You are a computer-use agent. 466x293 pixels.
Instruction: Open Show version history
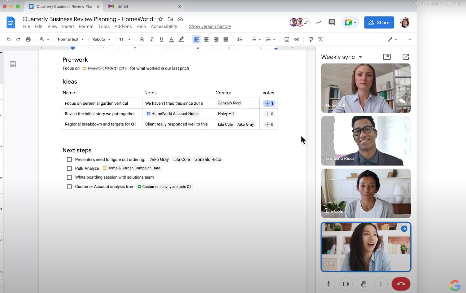click(x=210, y=26)
